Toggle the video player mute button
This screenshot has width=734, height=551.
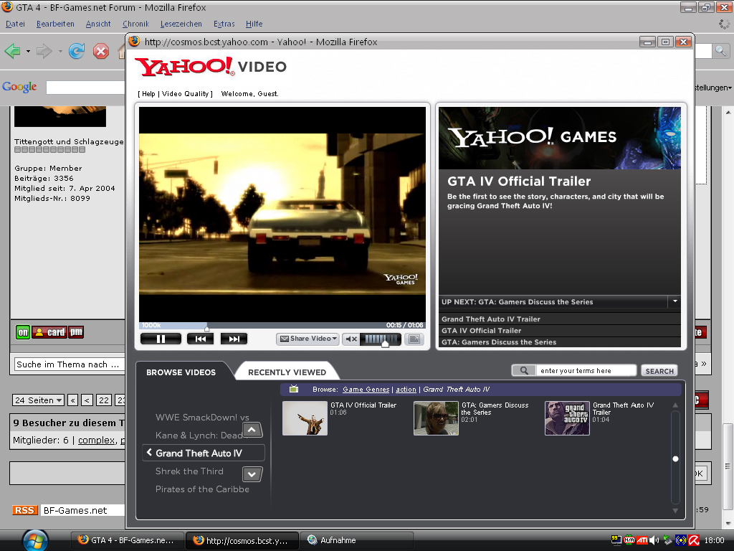click(351, 339)
